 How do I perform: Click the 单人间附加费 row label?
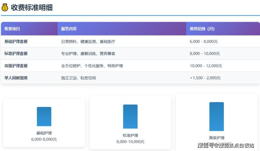[x=16, y=78]
